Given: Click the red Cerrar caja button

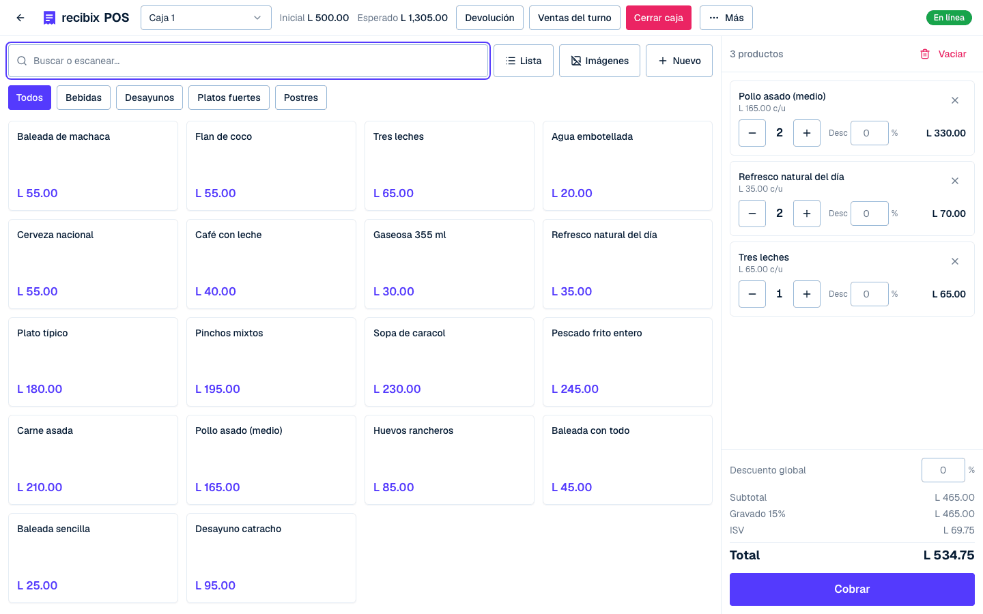Looking at the screenshot, I should click(x=659, y=18).
